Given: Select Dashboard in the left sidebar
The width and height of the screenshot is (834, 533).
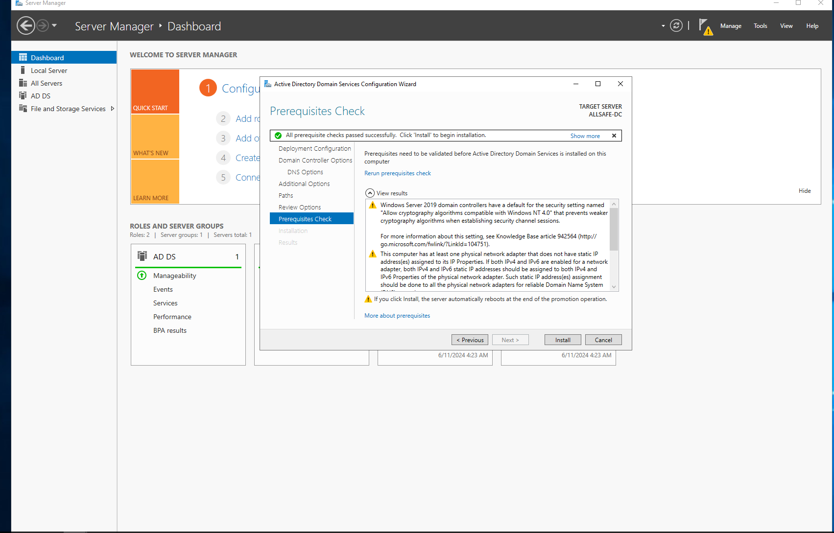Looking at the screenshot, I should pos(64,57).
